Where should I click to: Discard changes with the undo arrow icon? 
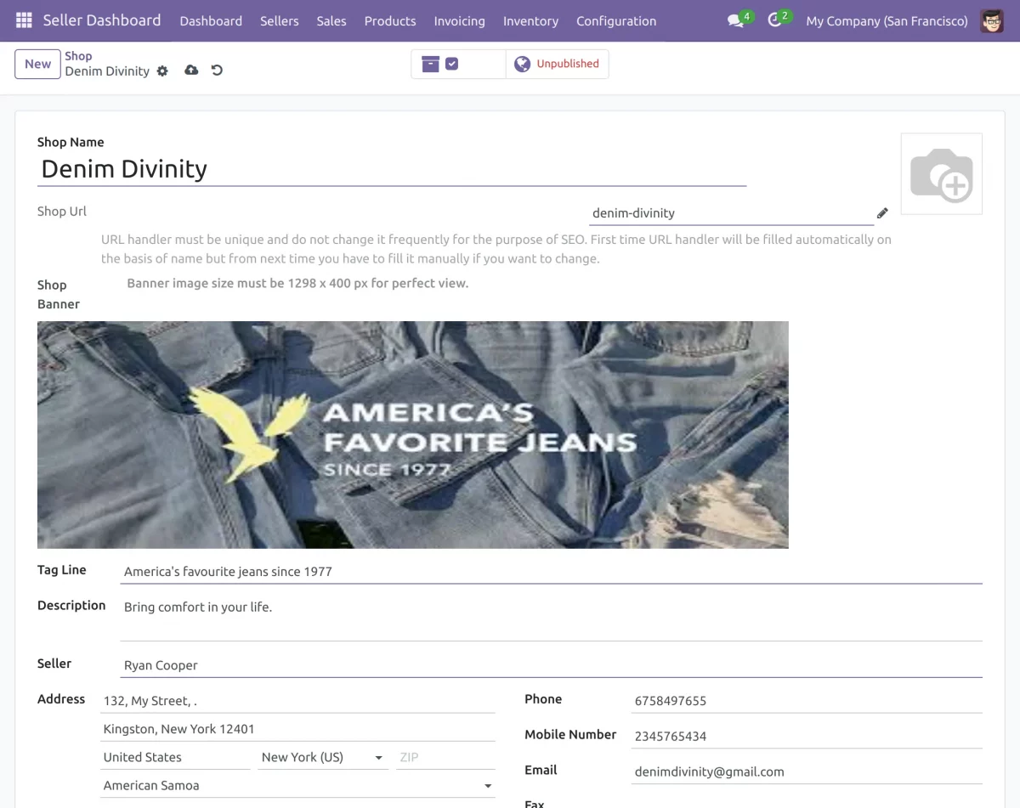pos(217,70)
